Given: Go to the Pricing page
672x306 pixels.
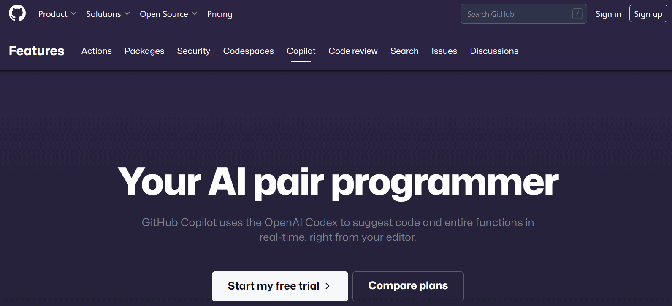Looking at the screenshot, I should [219, 14].
